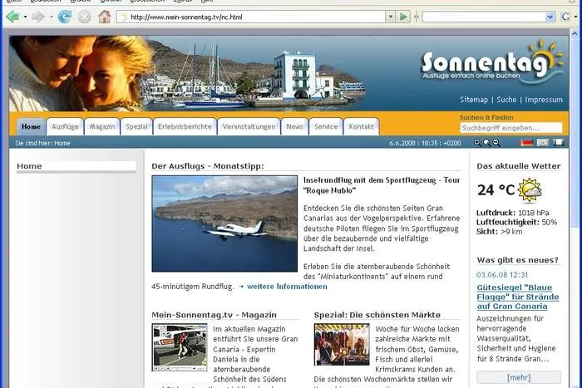Click the gray browser Forward arrow

(38, 17)
